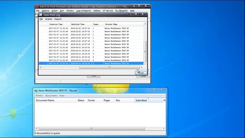The width and height of the screenshot is (245, 138).
Task: Sort Xerox queue by Submitted column
Action: (x=149, y=100)
